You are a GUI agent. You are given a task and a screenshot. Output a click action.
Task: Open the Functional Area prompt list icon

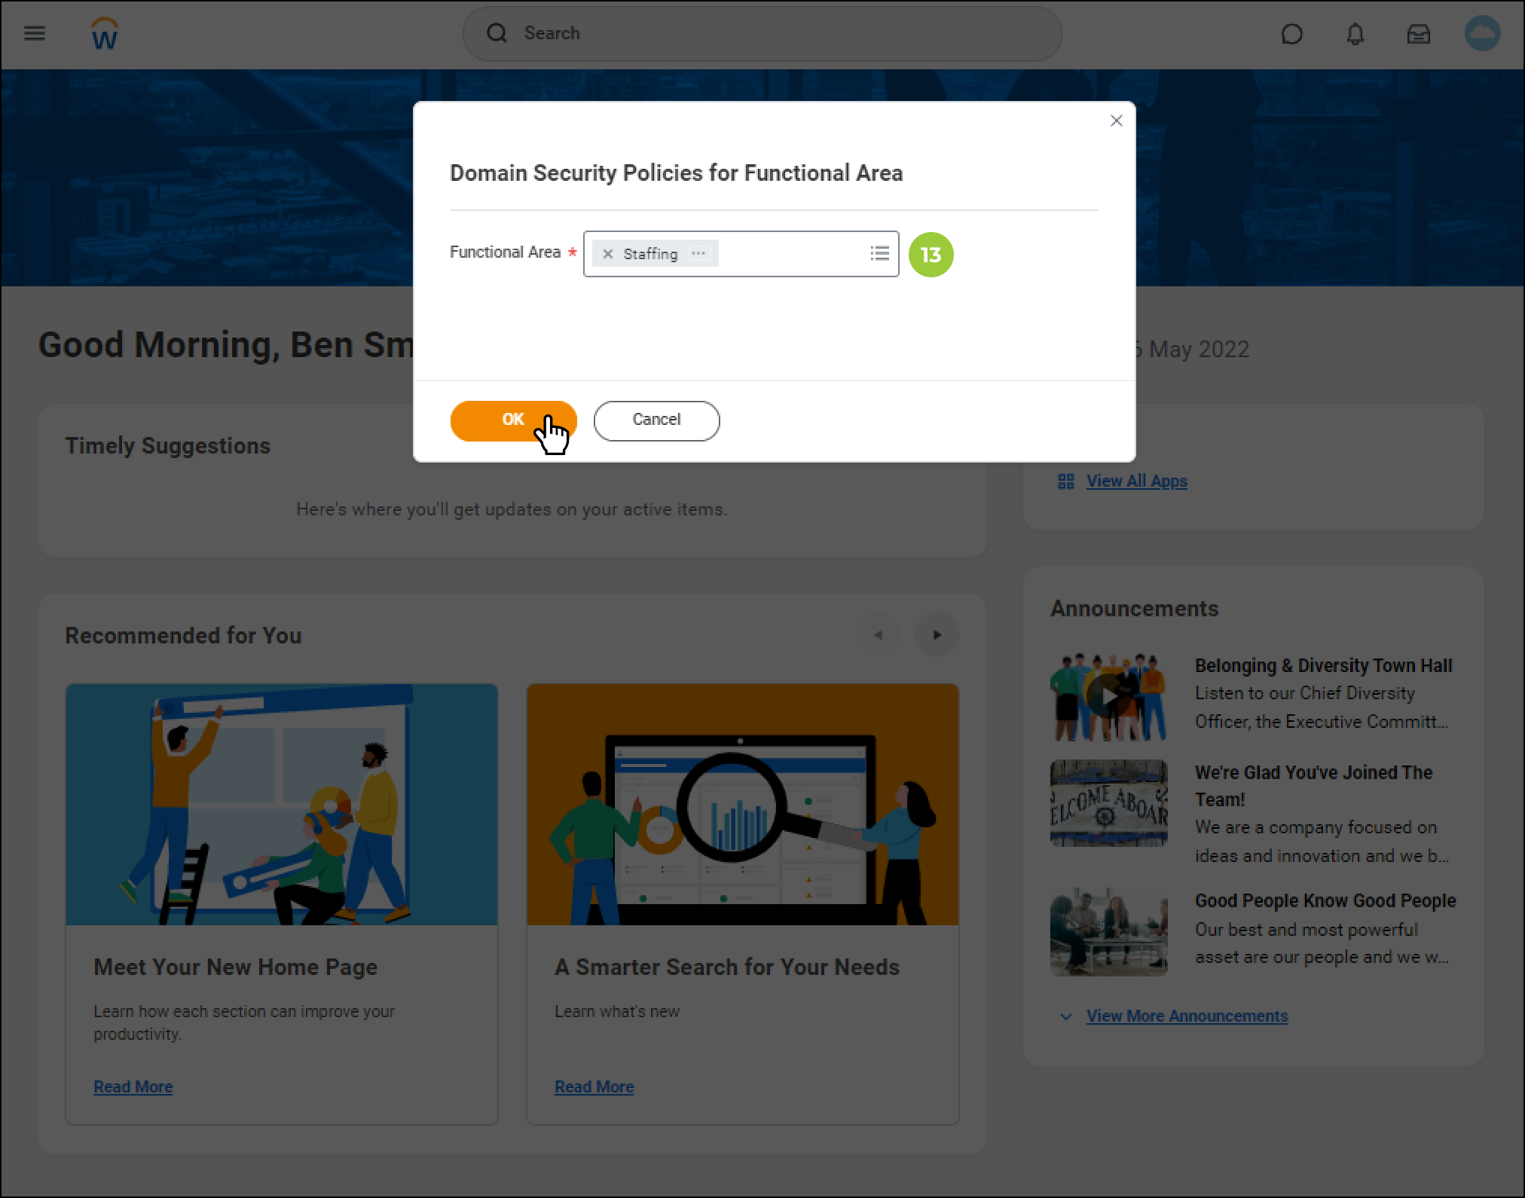[x=879, y=253]
